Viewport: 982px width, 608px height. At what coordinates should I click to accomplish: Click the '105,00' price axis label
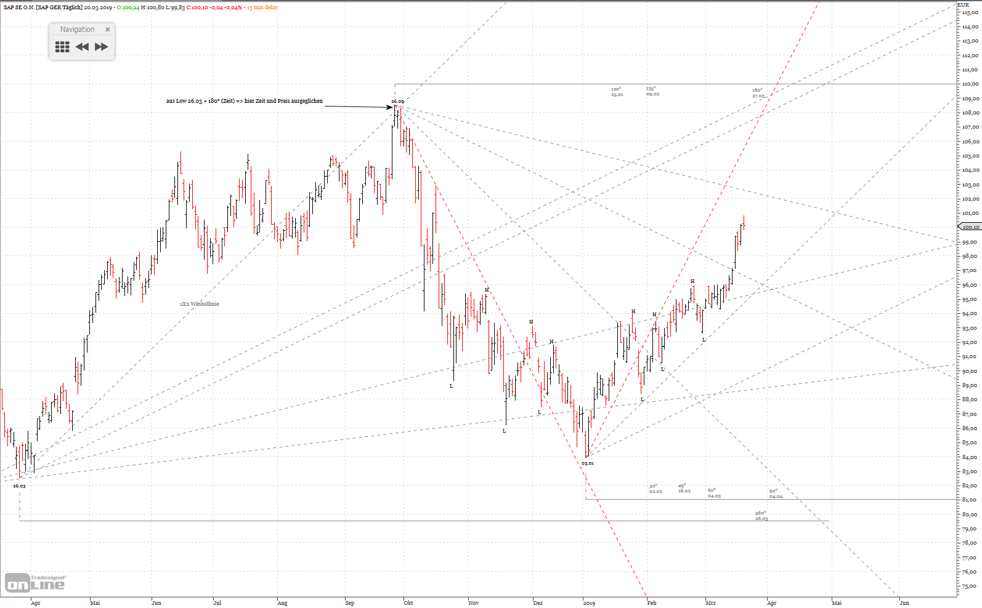pyautogui.click(x=970, y=156)
